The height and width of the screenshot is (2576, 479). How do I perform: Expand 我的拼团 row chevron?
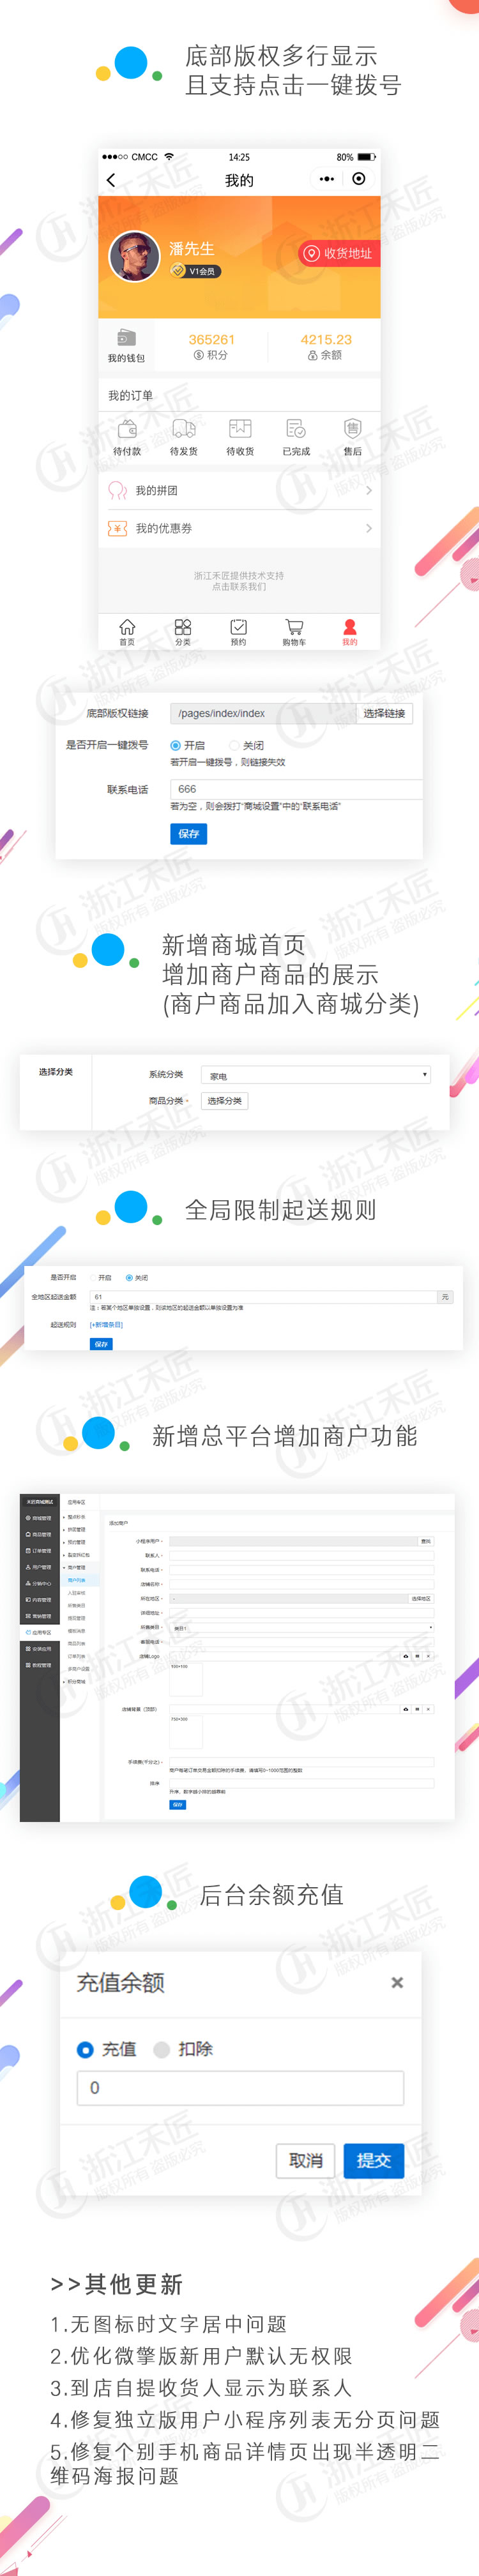pos(369,490)
